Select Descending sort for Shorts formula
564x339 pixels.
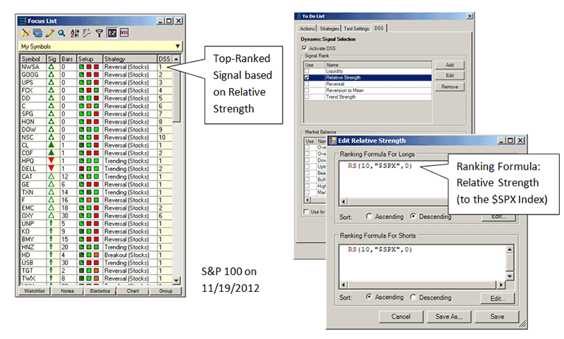point(413,297)
